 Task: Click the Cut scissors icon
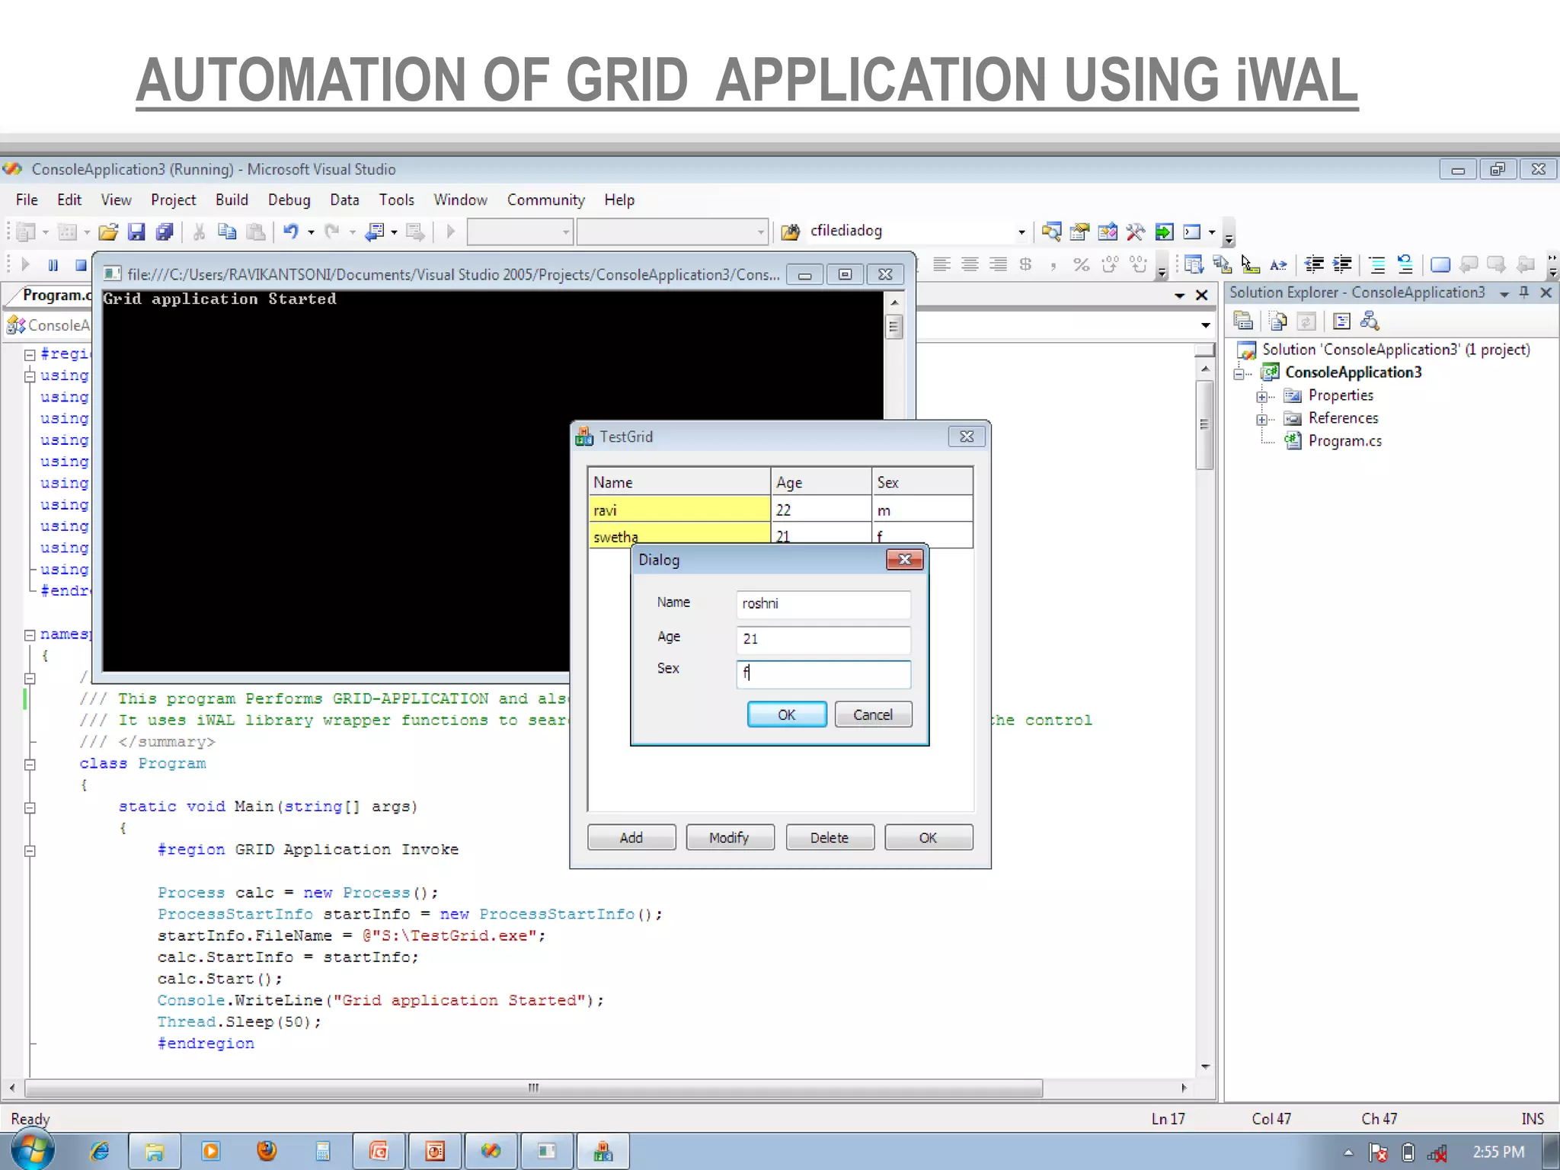[x=200, y=232]
